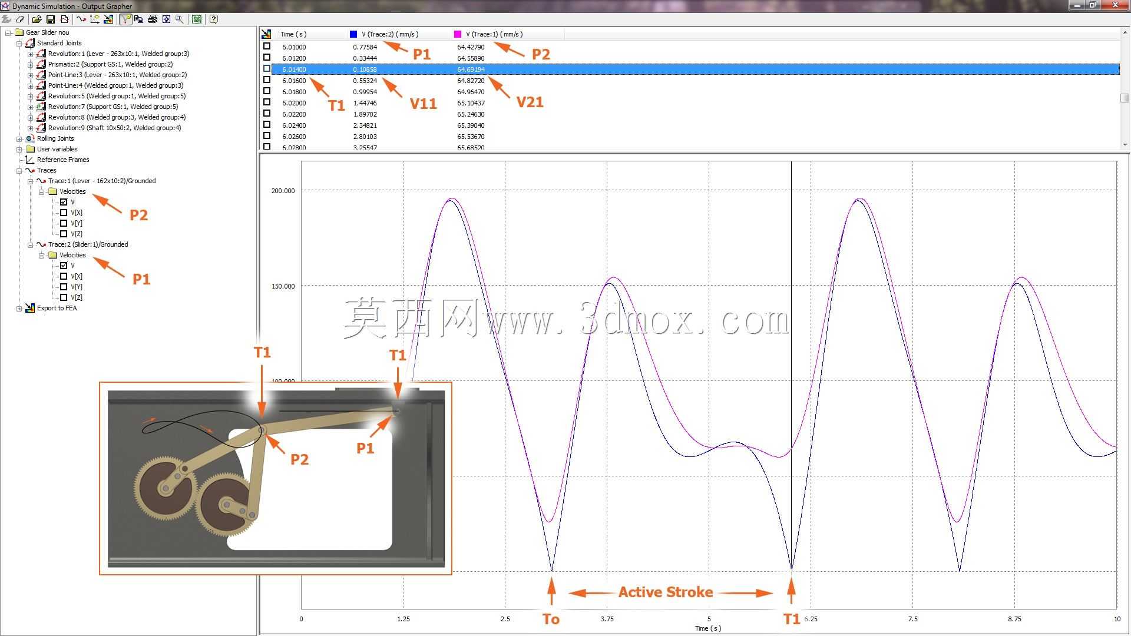Viewport: 1131px width, 636px height.
Task: Click the Export to Excel icon
Action: coord(197,19)
